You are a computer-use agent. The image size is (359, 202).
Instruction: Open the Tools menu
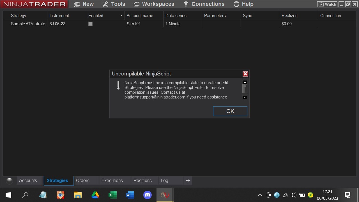(114, 4)
